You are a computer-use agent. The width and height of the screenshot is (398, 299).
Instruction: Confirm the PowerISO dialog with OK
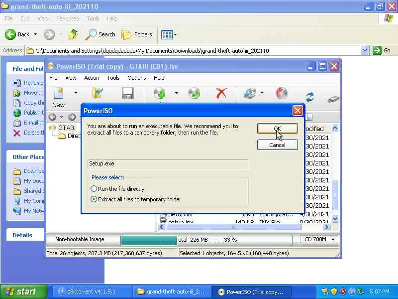coord(277,129)
